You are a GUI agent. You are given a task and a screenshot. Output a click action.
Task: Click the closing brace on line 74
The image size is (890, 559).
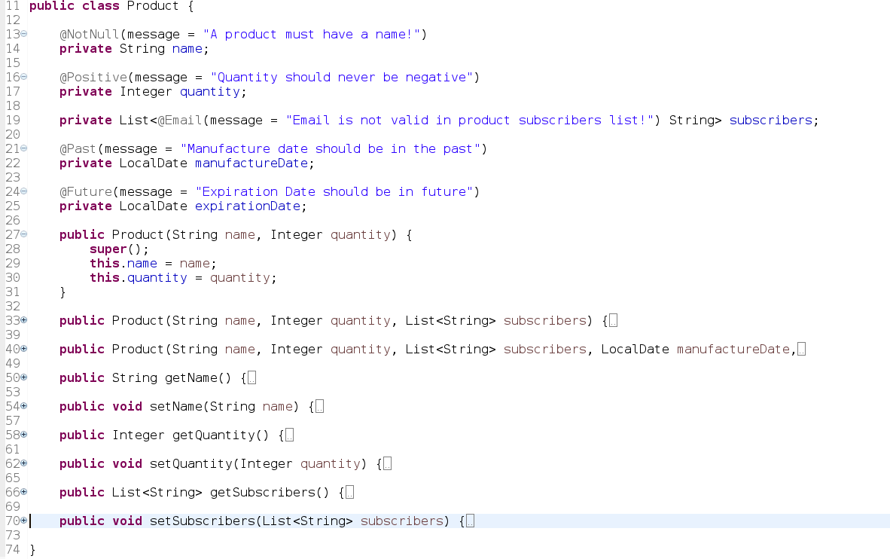[32, 550]
